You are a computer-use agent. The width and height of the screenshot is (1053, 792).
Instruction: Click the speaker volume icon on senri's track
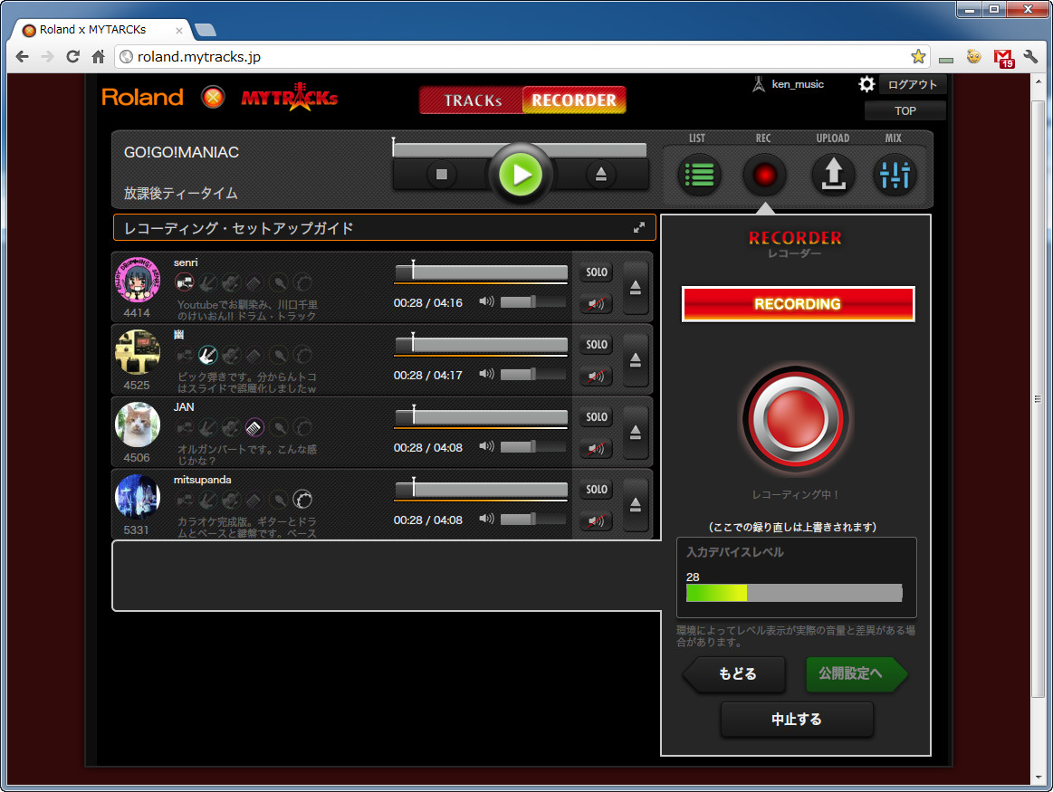486,301
